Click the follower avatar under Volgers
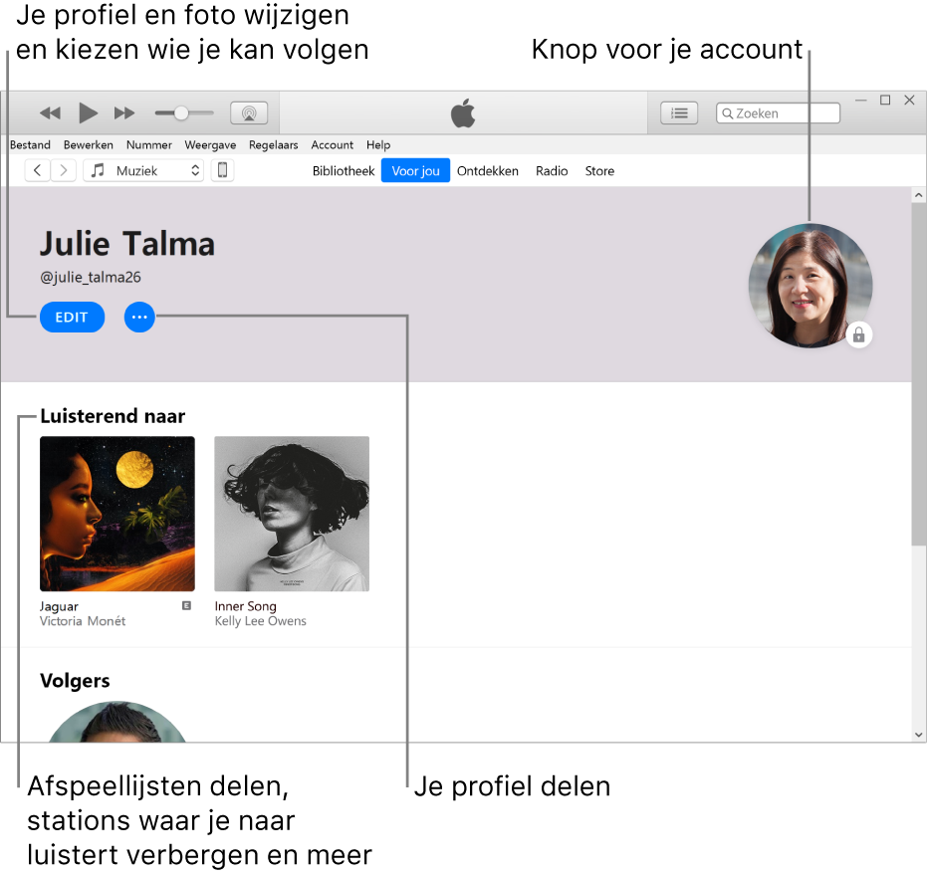 point(117,722)
